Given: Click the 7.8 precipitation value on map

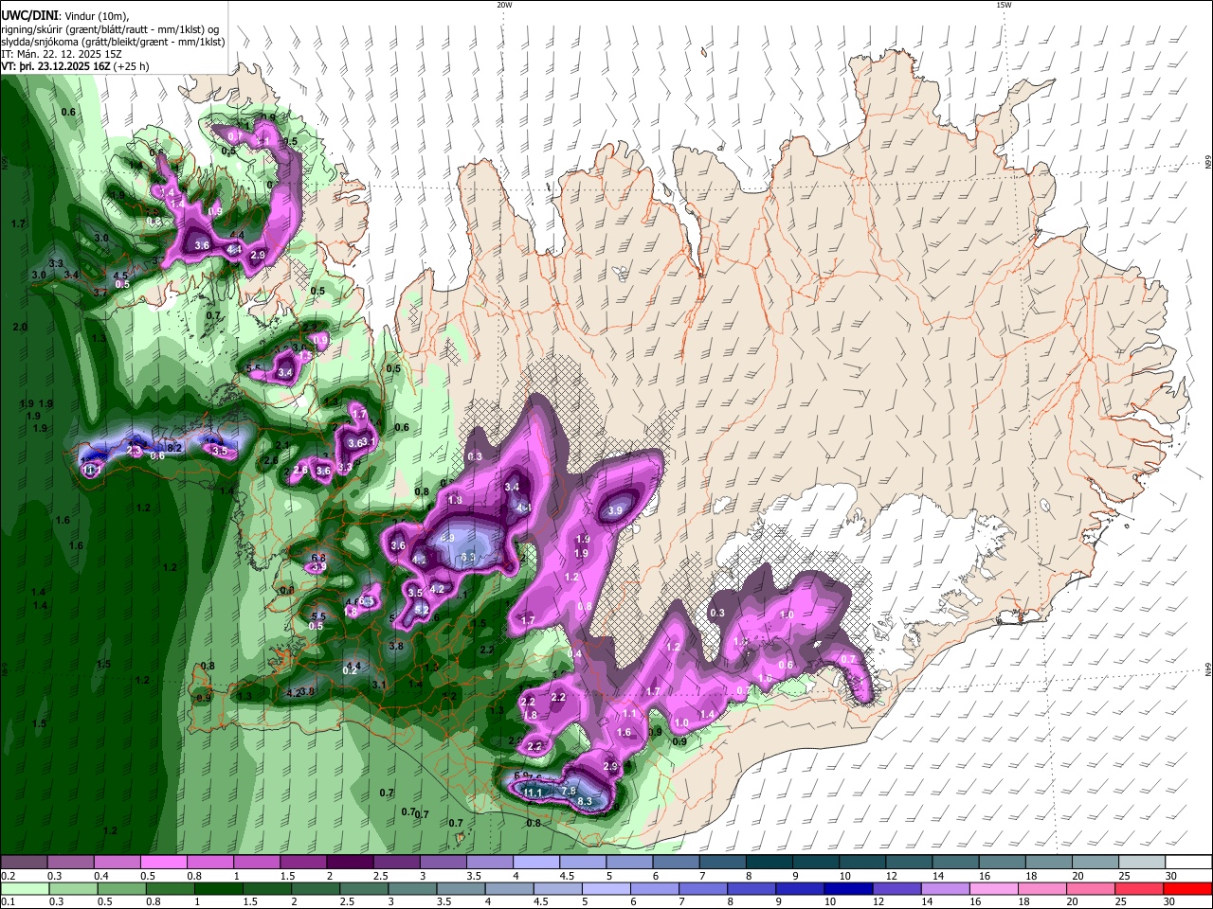Looking at the screenshot, I should [x=569, y=791].
